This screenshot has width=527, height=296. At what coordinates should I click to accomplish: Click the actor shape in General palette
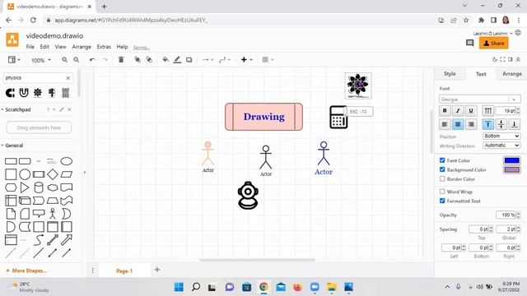tap(53, 214)
